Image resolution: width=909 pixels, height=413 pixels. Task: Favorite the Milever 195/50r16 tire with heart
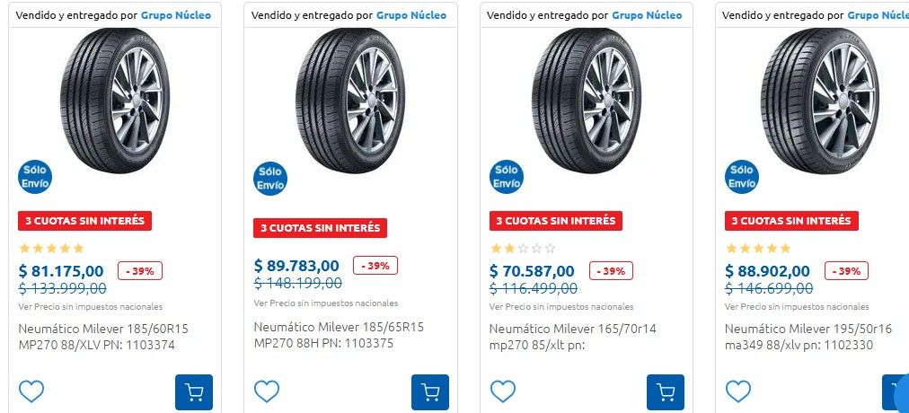[738, 391]
